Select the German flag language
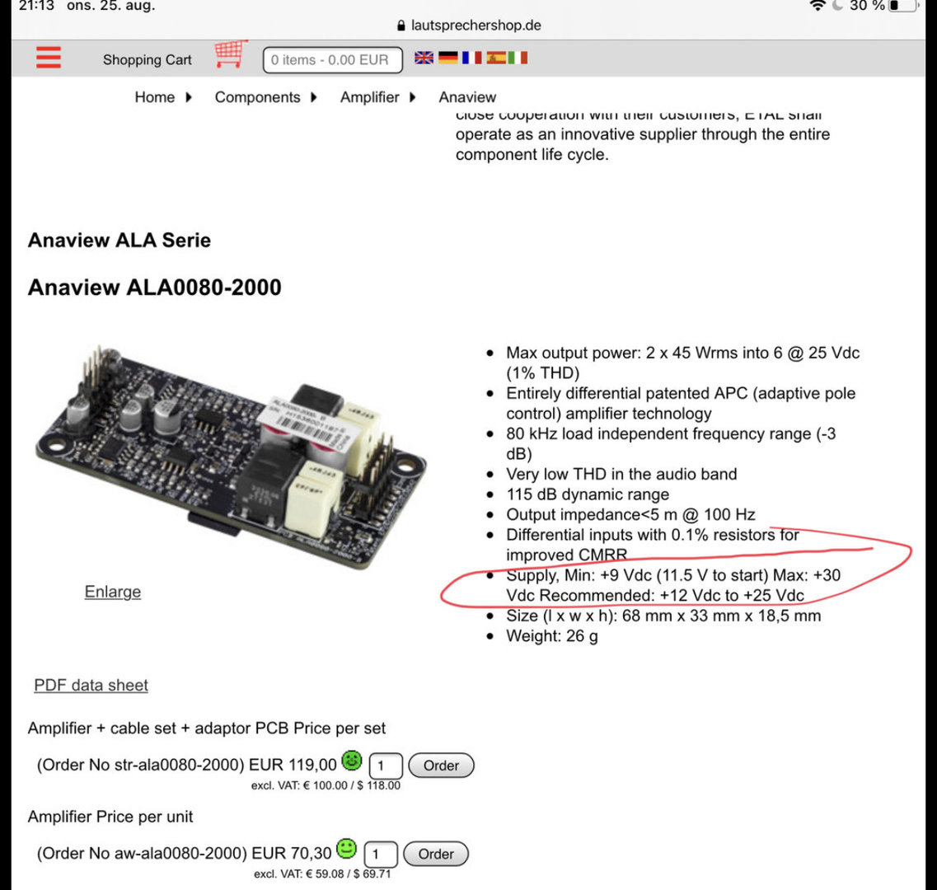This screenshot has height=890, width=937. (x=447, y=58)
